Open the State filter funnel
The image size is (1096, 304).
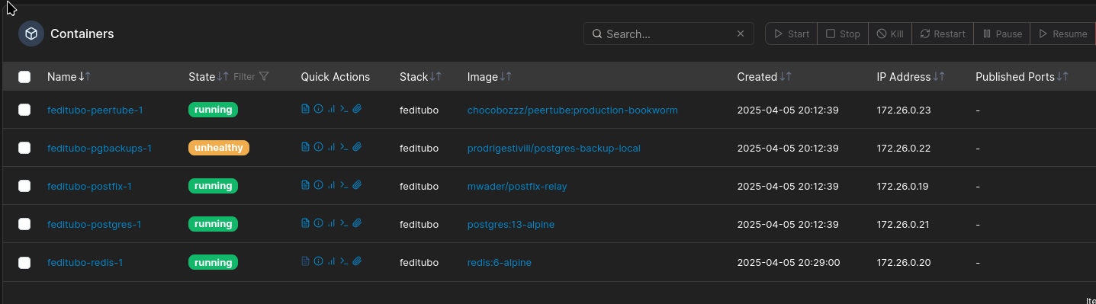click(264, 77)
